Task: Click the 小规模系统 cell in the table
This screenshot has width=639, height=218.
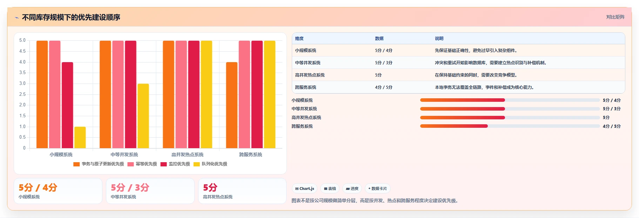Action: [x=305, y=51]
